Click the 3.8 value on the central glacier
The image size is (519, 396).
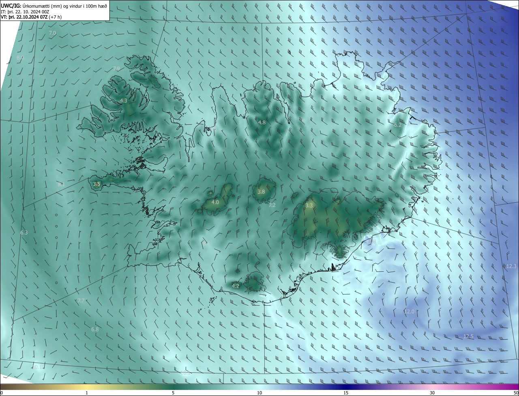(x=261, y=192)
